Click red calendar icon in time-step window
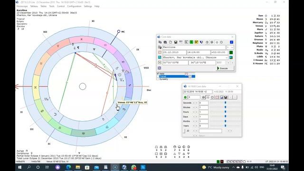Screen dimensions: 304x171 click(217, 97)
